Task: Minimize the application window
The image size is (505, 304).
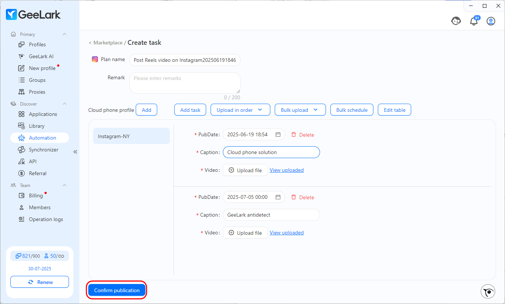Action: click(471, 6)
